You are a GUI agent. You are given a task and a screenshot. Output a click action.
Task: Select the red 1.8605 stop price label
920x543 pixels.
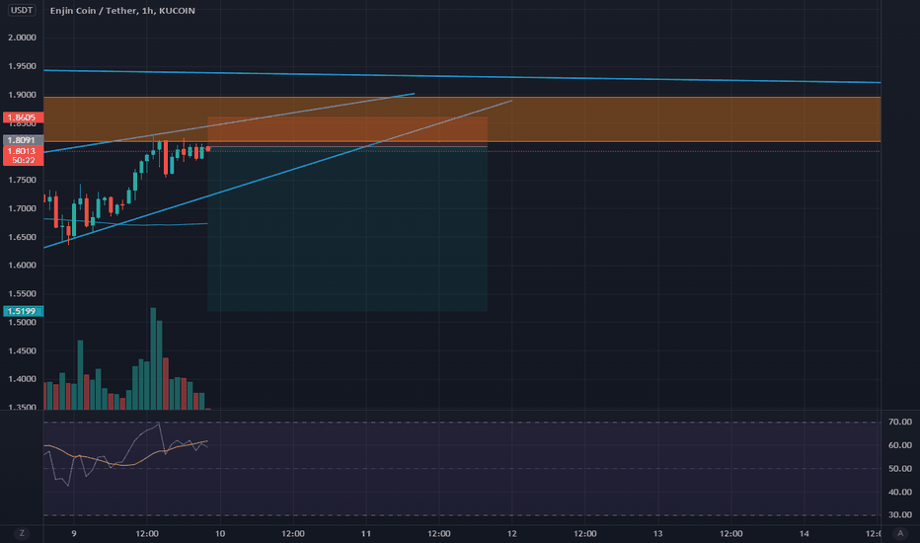click(x=23, y=117)
